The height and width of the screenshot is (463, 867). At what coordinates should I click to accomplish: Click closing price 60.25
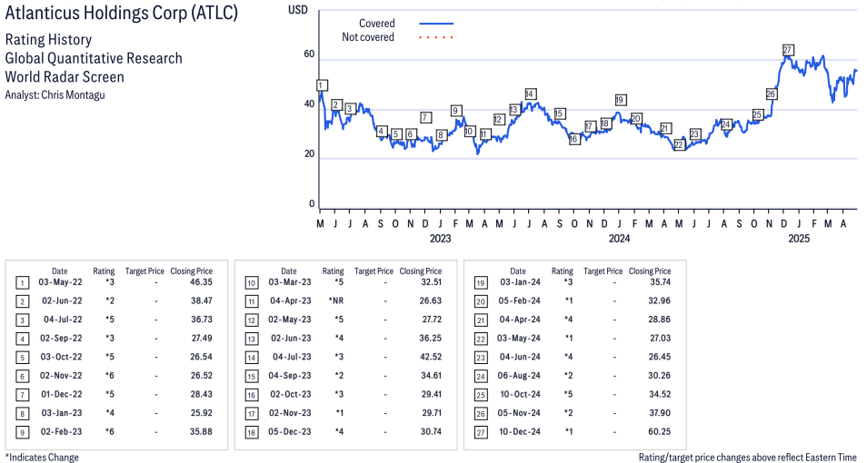(x=660, y=431)
